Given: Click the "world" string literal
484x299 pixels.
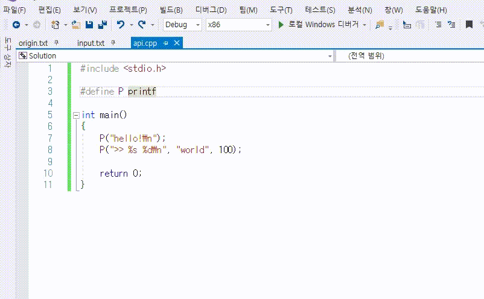Looking at the screenshot, I should click(192, 150).
